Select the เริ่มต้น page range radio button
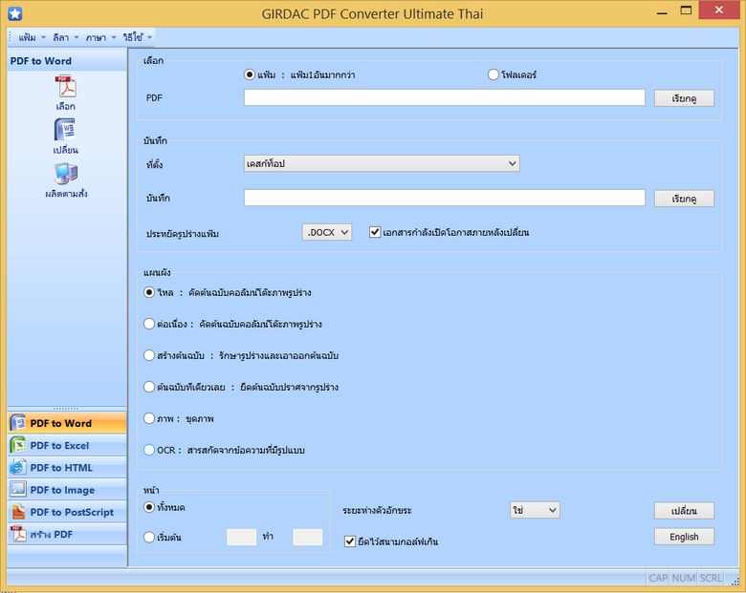Image resolution: width=746 pixels, height=593 pixels. tap(149, 537)
